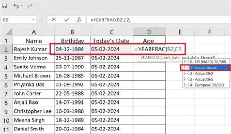Click the Undo arrow icon
Screen dimensions: 231x134
coord(16,6)
